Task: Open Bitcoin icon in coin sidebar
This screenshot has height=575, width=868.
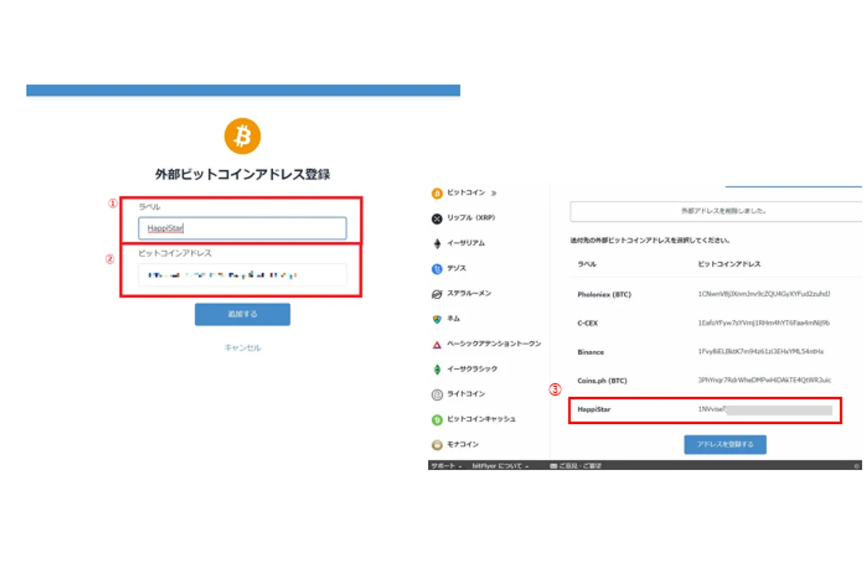Action: 437,193
